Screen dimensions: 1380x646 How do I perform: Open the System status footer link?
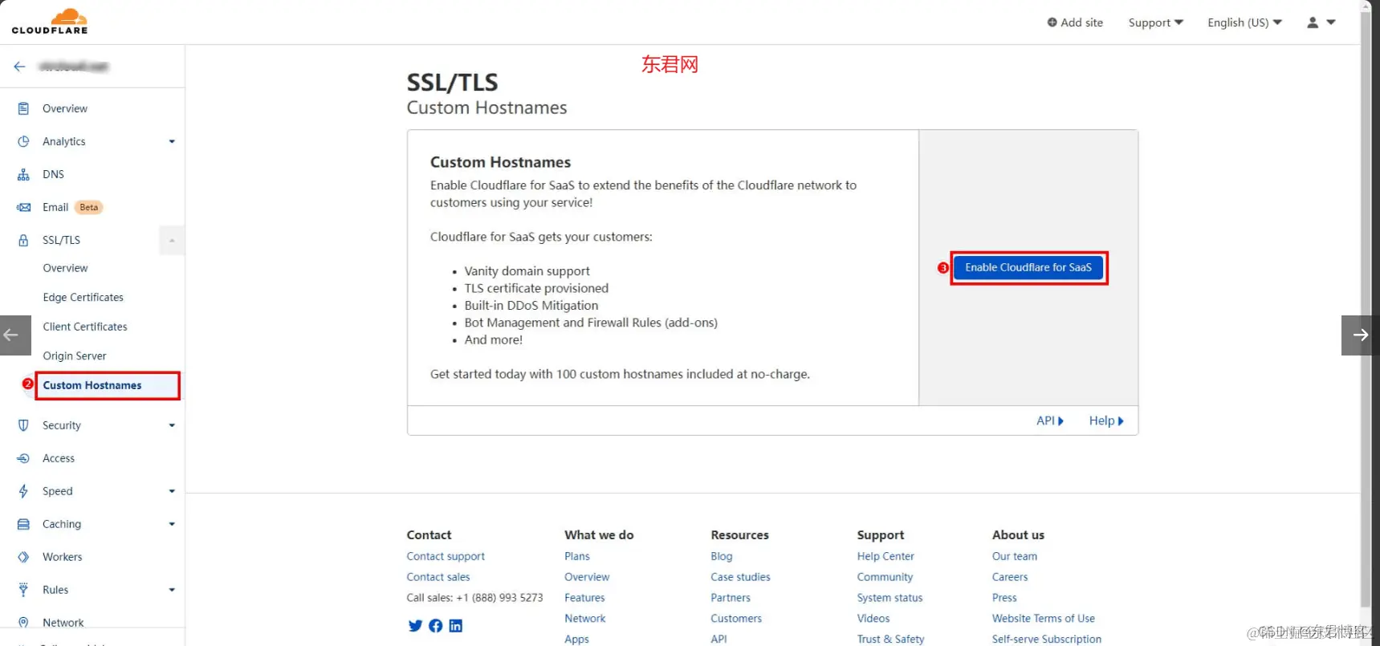889,598
